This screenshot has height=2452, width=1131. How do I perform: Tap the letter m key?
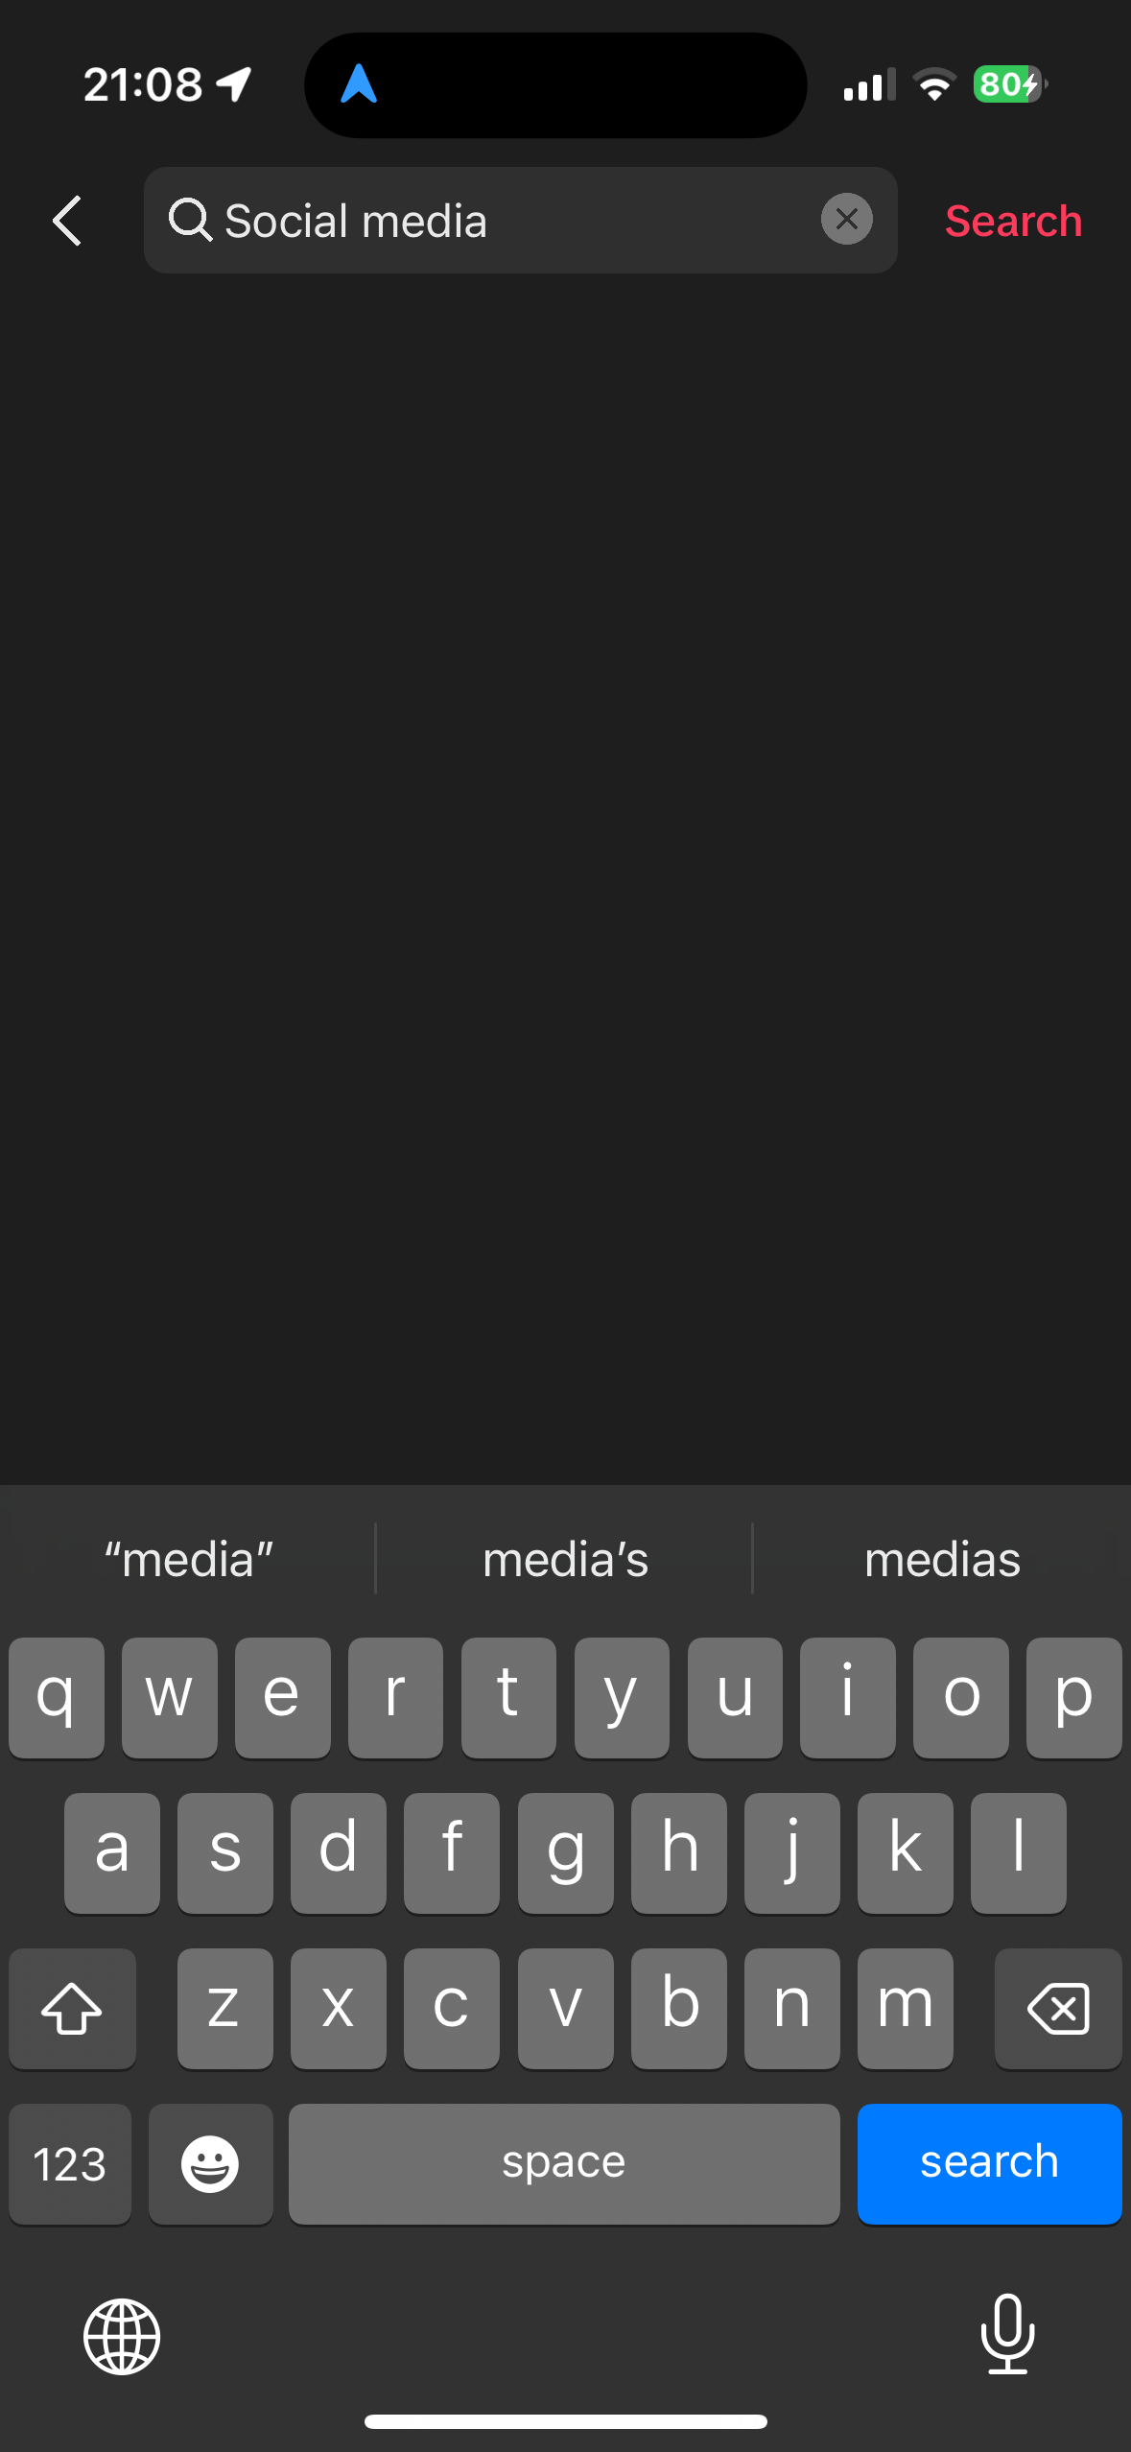click(x=905, y=2008)
